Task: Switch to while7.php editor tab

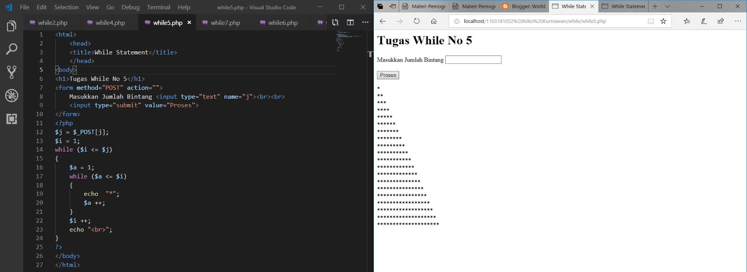Action: [x=226, y=22]
